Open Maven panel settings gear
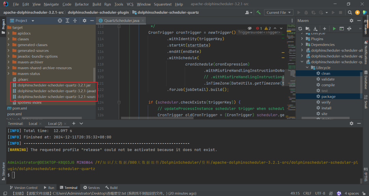 click(351, 20)
